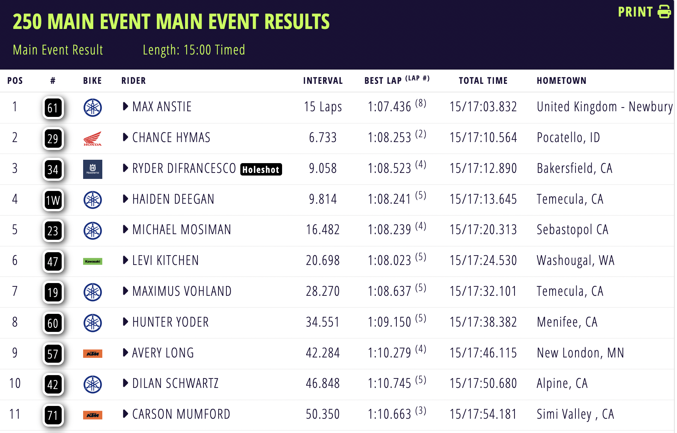Click the Husqvarna logo for Ryder DiFrancesco
Image resolution: width=677 pixels, height=433 pixels.
93,169
